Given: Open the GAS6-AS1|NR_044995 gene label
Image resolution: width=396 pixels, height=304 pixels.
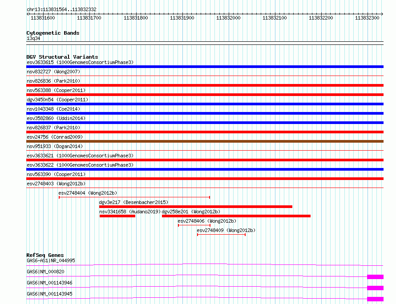Looking at the screenshot, I should coord(51,260).
